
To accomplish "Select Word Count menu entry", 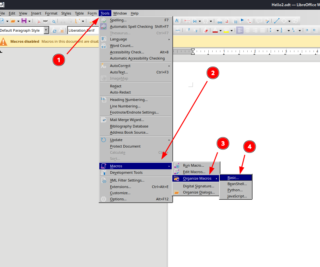I will (x=136, y=46).
